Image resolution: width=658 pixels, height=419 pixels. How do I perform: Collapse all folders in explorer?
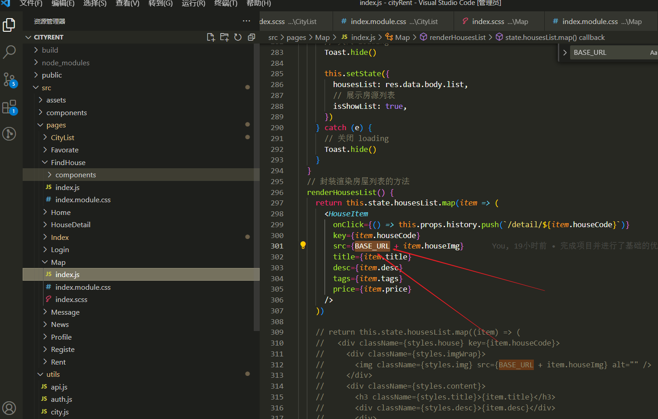click(252, 37)
